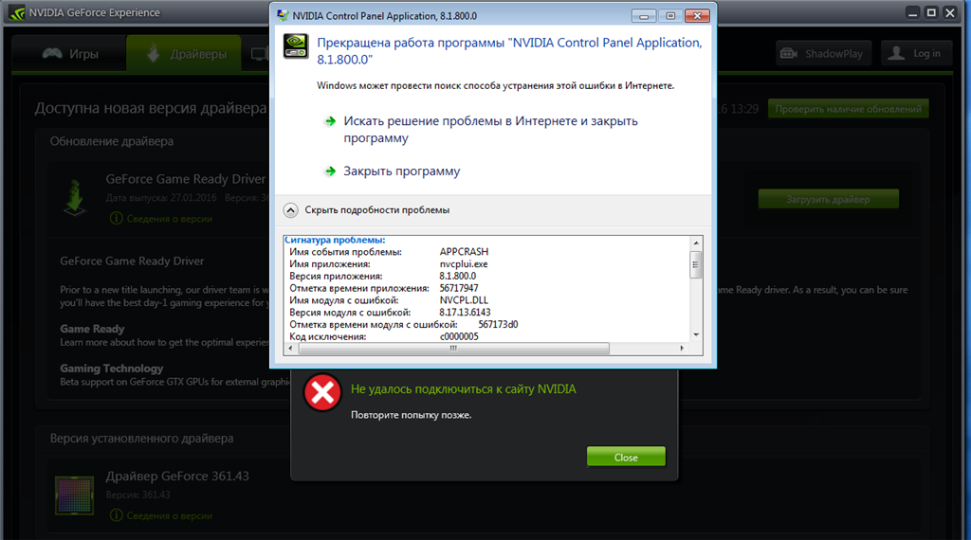The height and width of the screenshot is (540, 971).
Task: Click the download arrow icon on Драйверы tab
Action: click(x=153, y=54)
